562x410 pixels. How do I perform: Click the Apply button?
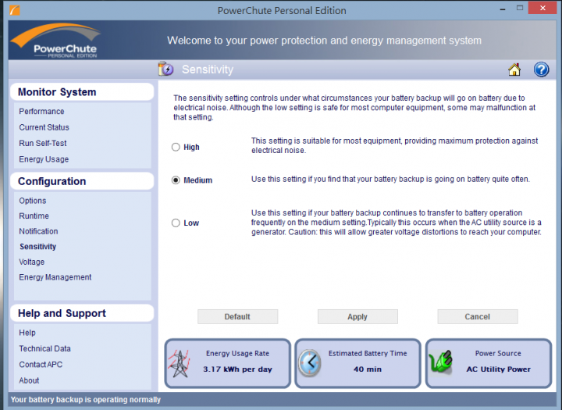pyautogui.click(x=357, y=317)
